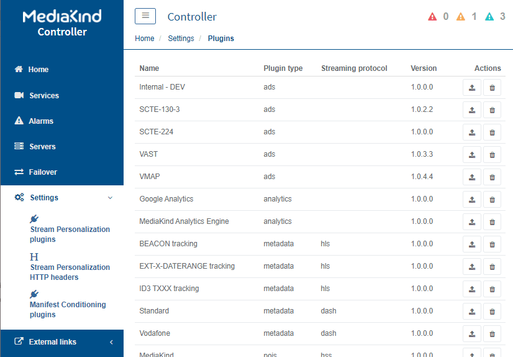Viewport: 513px width, 357px height.
Task: Expand External links chevron
Action: point(111,342)
